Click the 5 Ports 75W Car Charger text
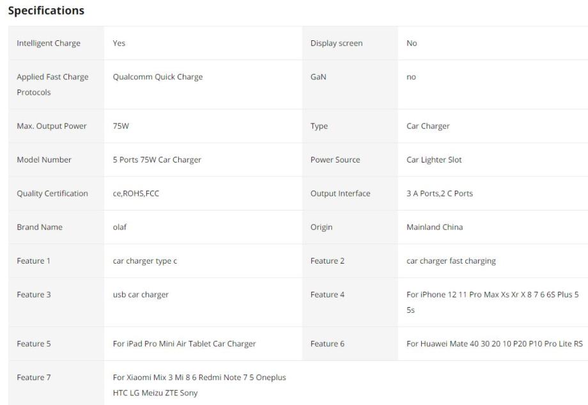This screenshot has height=405, width=588. coord(157,160)
